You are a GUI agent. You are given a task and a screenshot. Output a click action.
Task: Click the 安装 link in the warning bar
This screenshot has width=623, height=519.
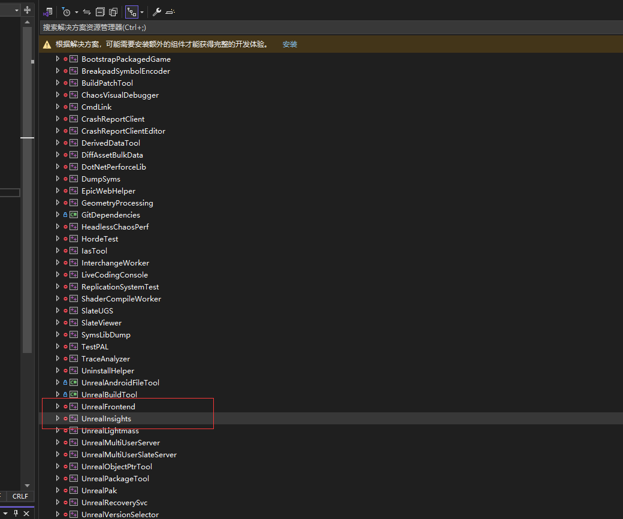coord(290,44)
